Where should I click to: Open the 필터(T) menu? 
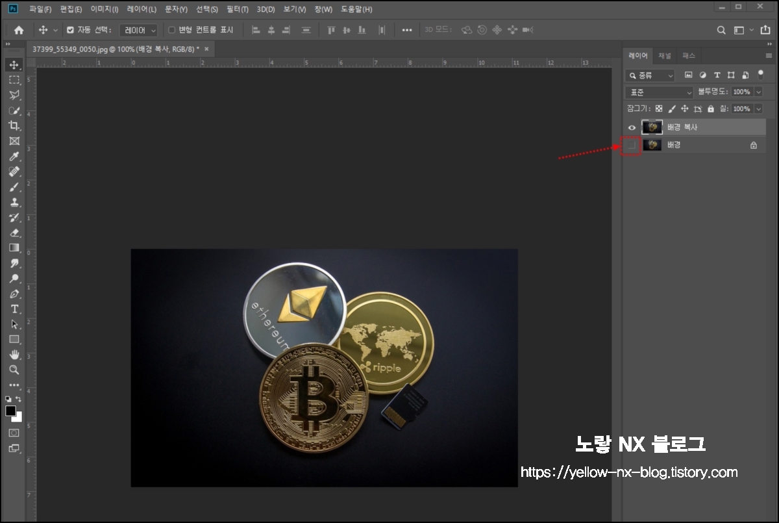(238, 9)
